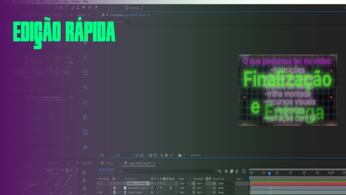Screen dimensions: 346x195
Task: Click the circular icon in side panel
Action: [x=85, y=102]
